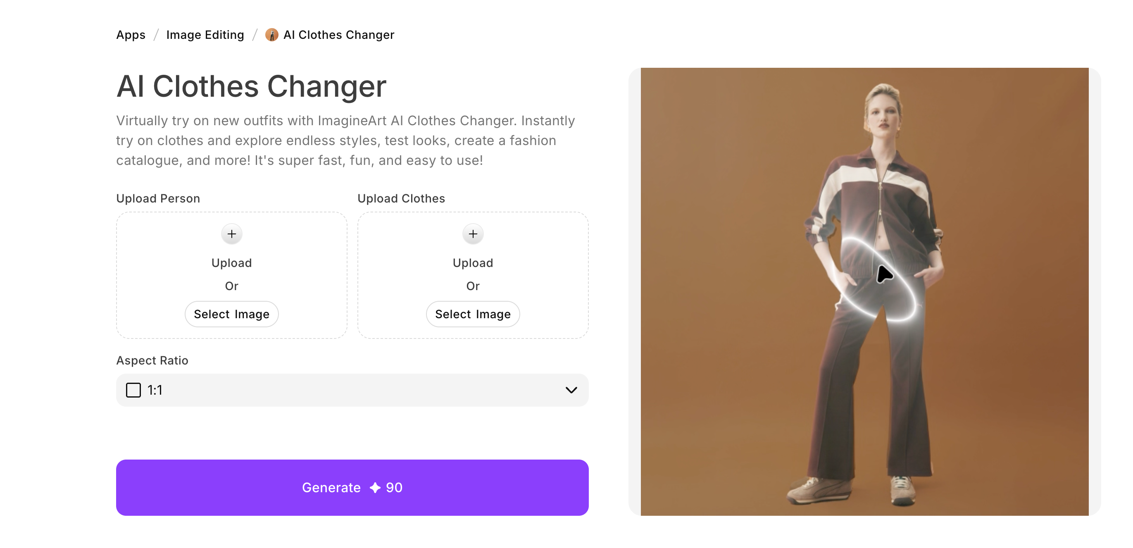This screenshot has width=1133, height=548.
Task: Expand the Aspect Ratio chevron arrow
Action: point(571,390)
